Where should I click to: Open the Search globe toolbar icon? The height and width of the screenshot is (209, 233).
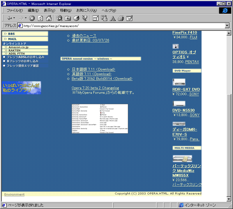point(59,18)
